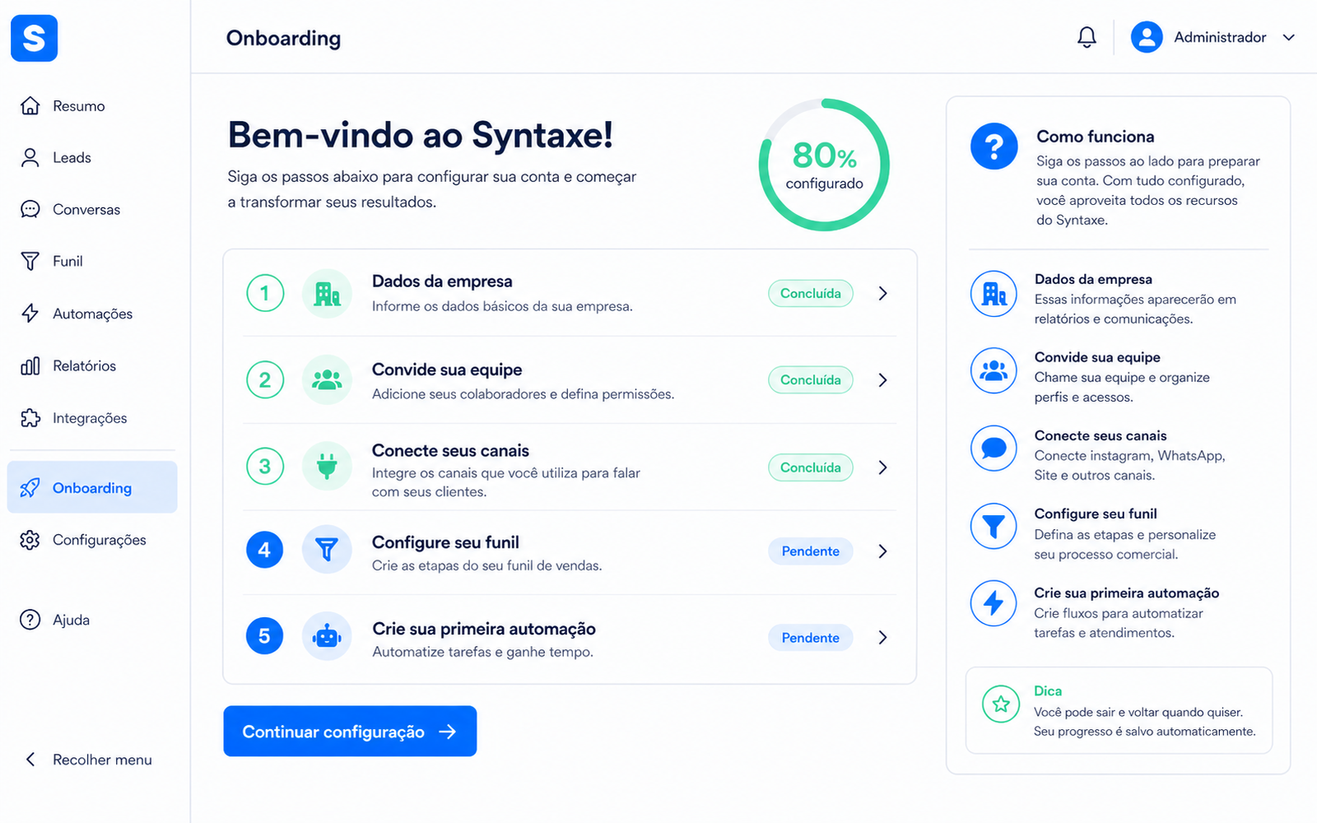Click the blue question mark Como funciona icon
1317x823 pixels.
click(994, 146)
